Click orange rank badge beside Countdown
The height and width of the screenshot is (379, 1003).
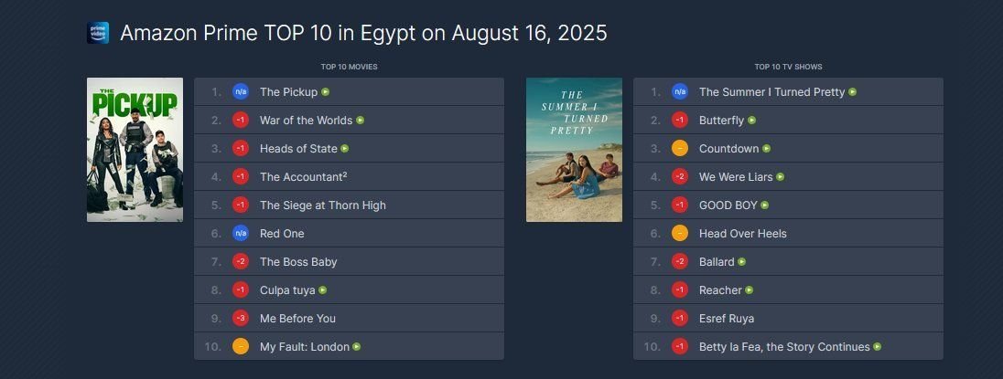point(680,149)
